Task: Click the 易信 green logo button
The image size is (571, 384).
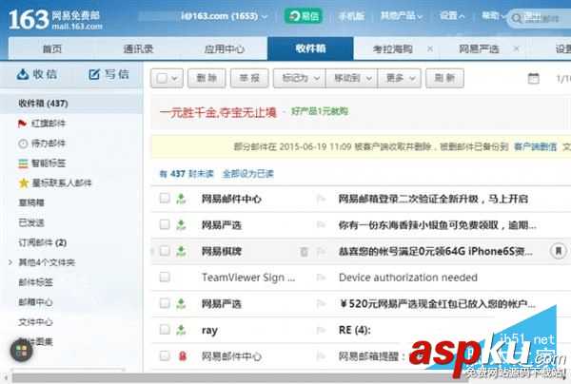Action: [x=304, y=16]
